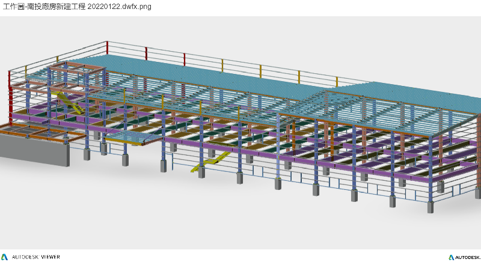Select the orange beam frame above gray wall
The width and height of the screenshot is (481, 265).
[30, 129]
